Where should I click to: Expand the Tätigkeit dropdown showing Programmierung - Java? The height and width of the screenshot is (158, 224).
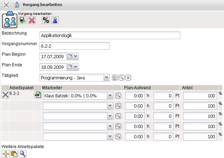106,78
